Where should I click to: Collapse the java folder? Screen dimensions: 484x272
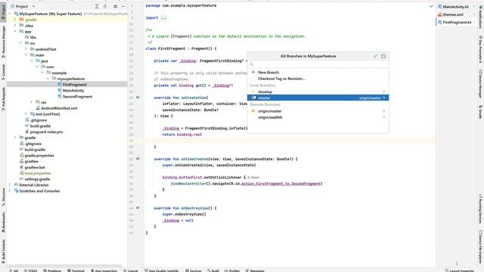[32, 60]
